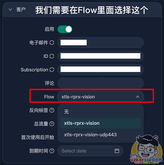Screen dimensions: 164x165
Task: Collapse the 客户 section chevron
Action: pyautogui.click(x=10, y=10)
